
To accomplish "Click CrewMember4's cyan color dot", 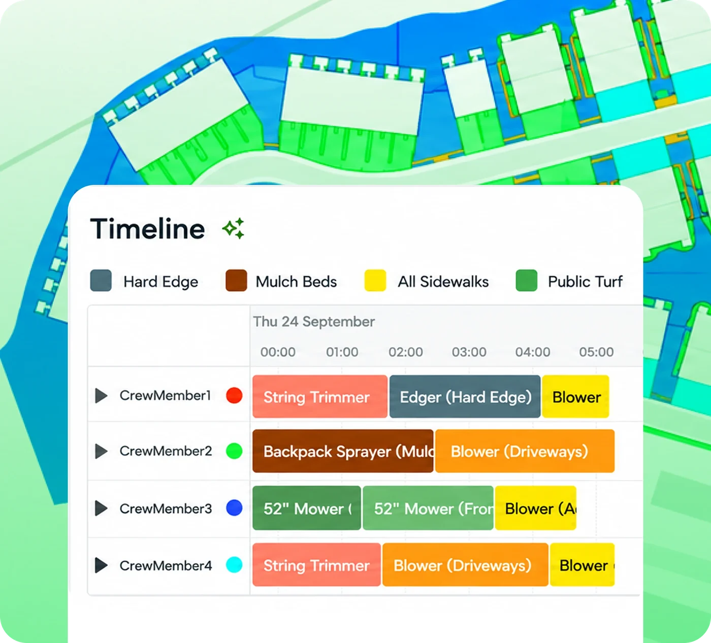I will tap(234, 565).
